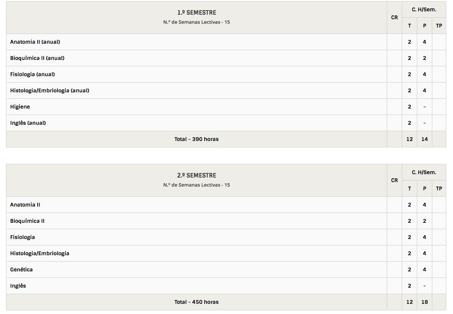Click the TP column header in first table
The height and width of the screenshot is (314, 453).
tap(439, 26)
